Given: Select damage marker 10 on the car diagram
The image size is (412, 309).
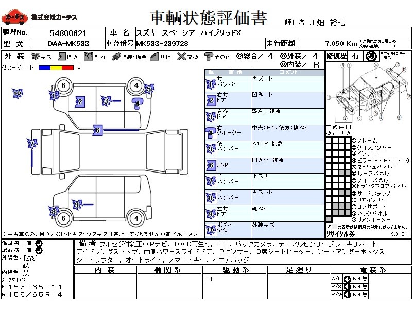Looking at the screenshot, I should (18, 93).
